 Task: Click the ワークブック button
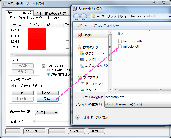point(34,131)
